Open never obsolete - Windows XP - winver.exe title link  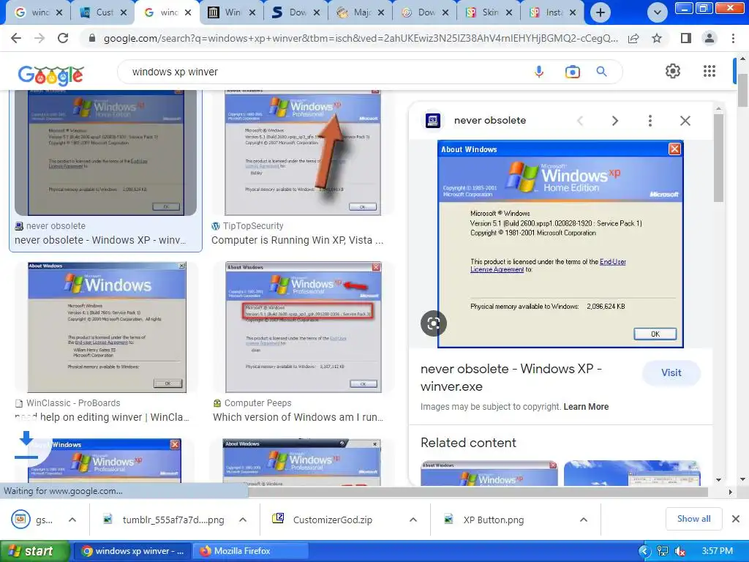coord(511,378)
